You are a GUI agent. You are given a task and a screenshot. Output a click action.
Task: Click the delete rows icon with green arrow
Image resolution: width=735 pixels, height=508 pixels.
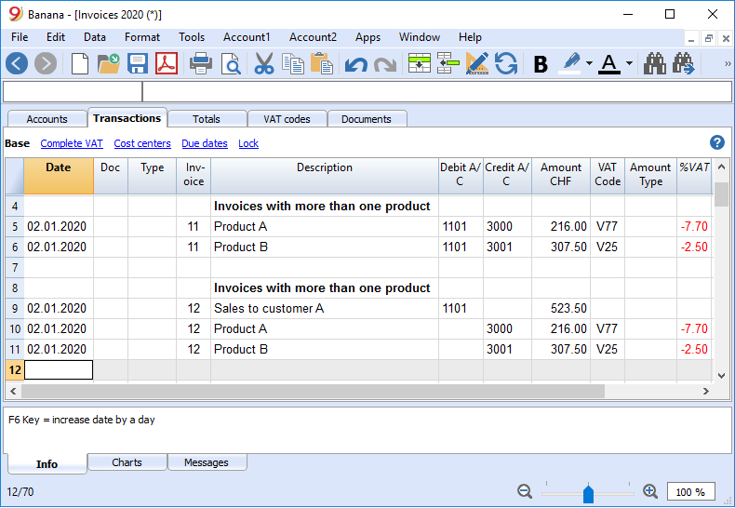click(x=448, y=63)
